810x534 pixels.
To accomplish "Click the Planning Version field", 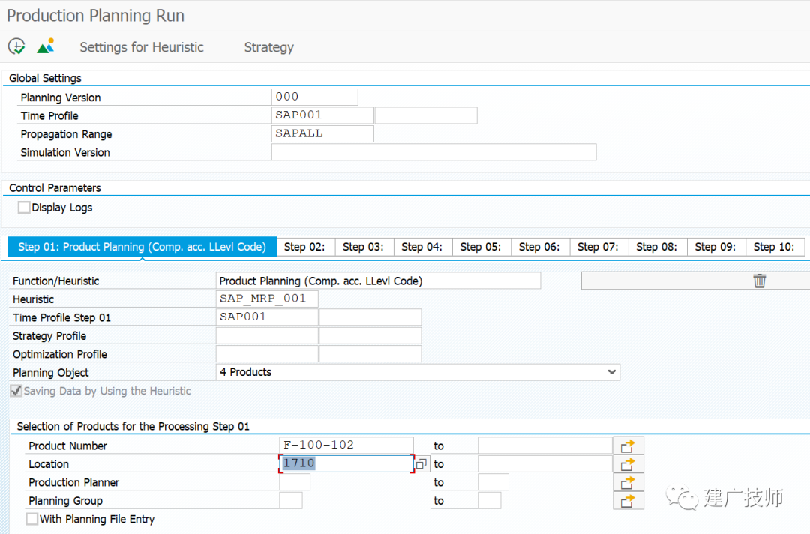I will point(314,97).
